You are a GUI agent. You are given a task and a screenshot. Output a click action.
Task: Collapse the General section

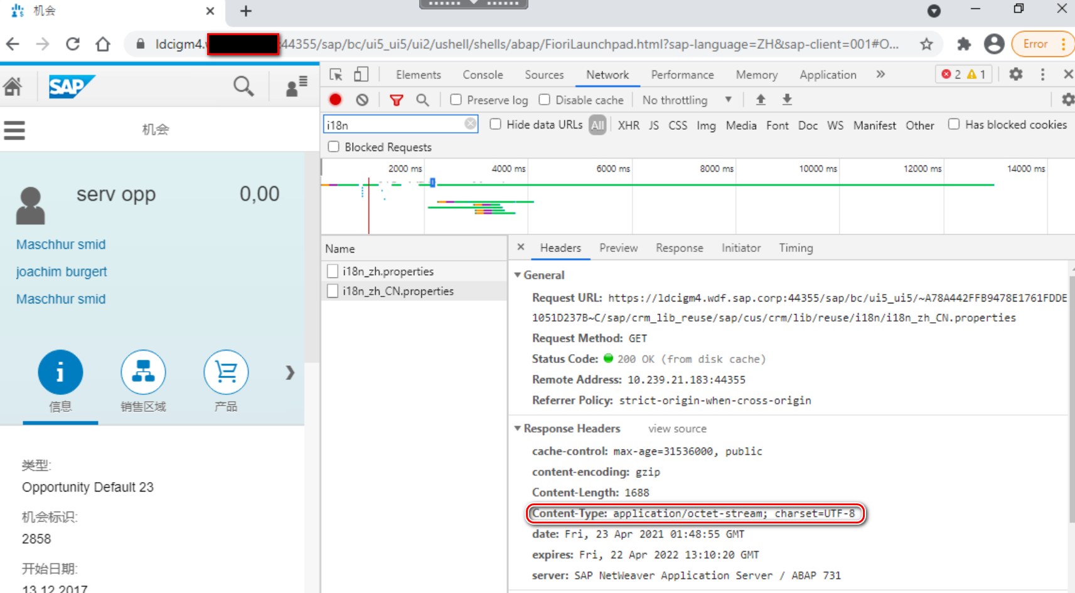coord(518,275)
